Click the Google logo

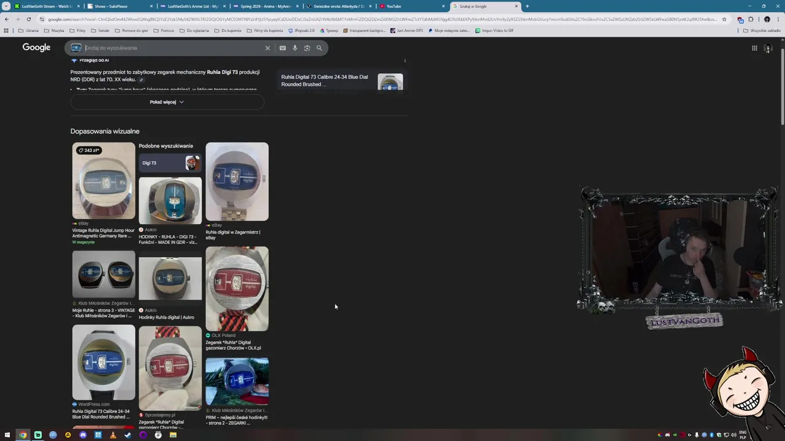[x=36, y=48]
